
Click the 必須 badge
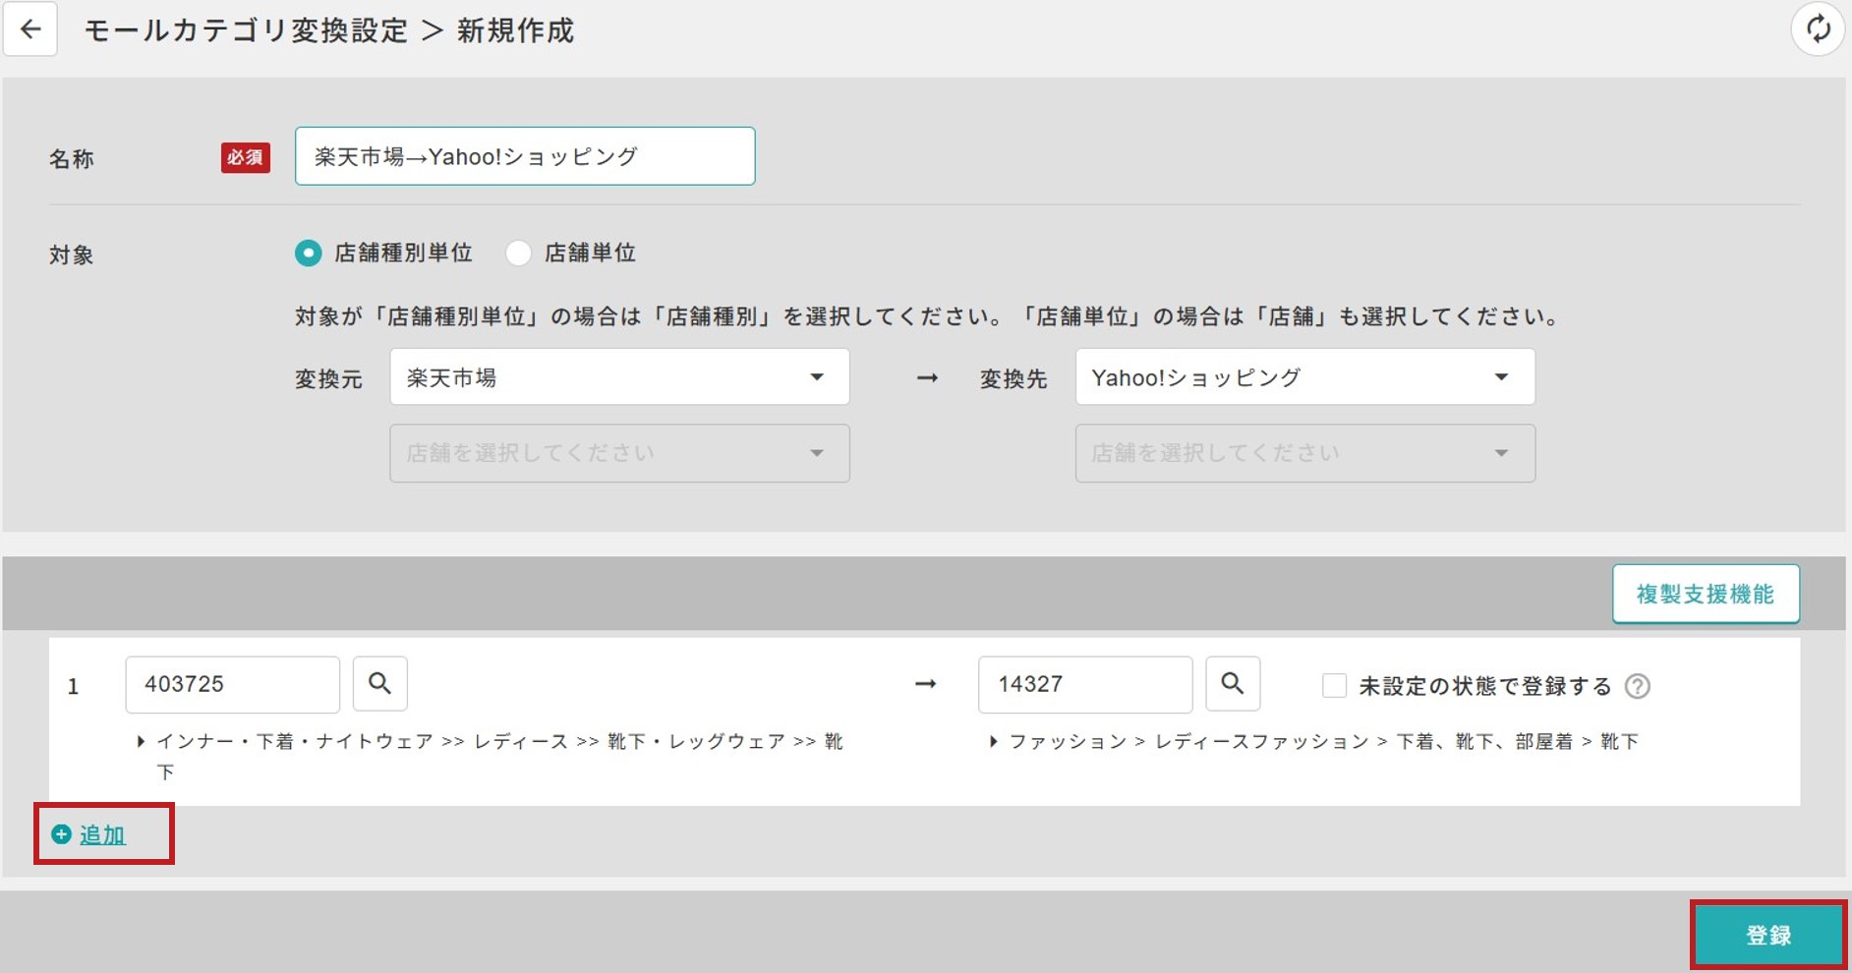coord(245,157)
